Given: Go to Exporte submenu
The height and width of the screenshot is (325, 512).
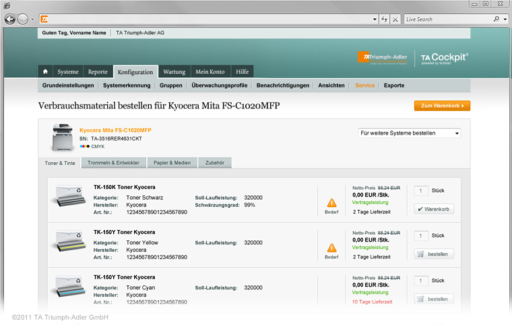Looking at the screenshot, I should pyautogui.click(x=394, y=85).
